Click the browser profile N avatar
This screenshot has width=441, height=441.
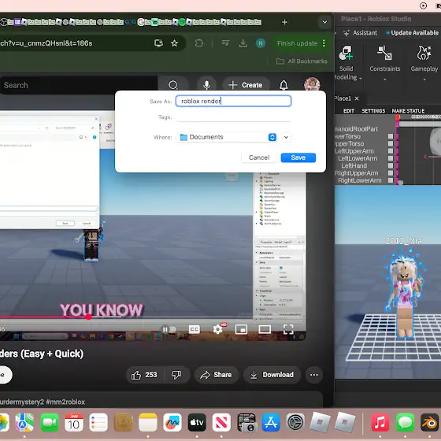click(261, 43)
